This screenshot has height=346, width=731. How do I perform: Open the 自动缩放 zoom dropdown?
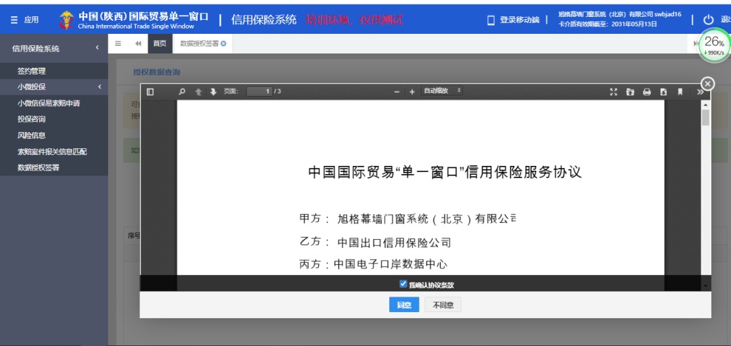[442, 91]
